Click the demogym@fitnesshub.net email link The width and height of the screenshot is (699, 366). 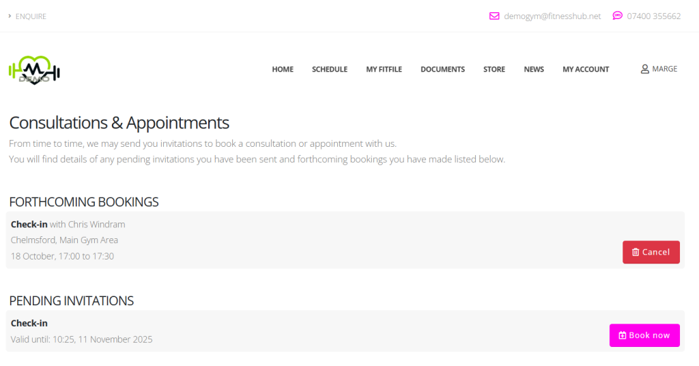pos(552,16)
